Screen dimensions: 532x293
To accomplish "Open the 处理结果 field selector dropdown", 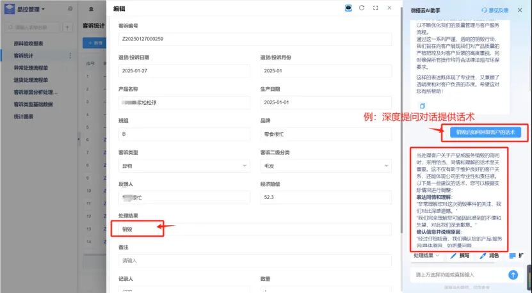I will (426, 255).
